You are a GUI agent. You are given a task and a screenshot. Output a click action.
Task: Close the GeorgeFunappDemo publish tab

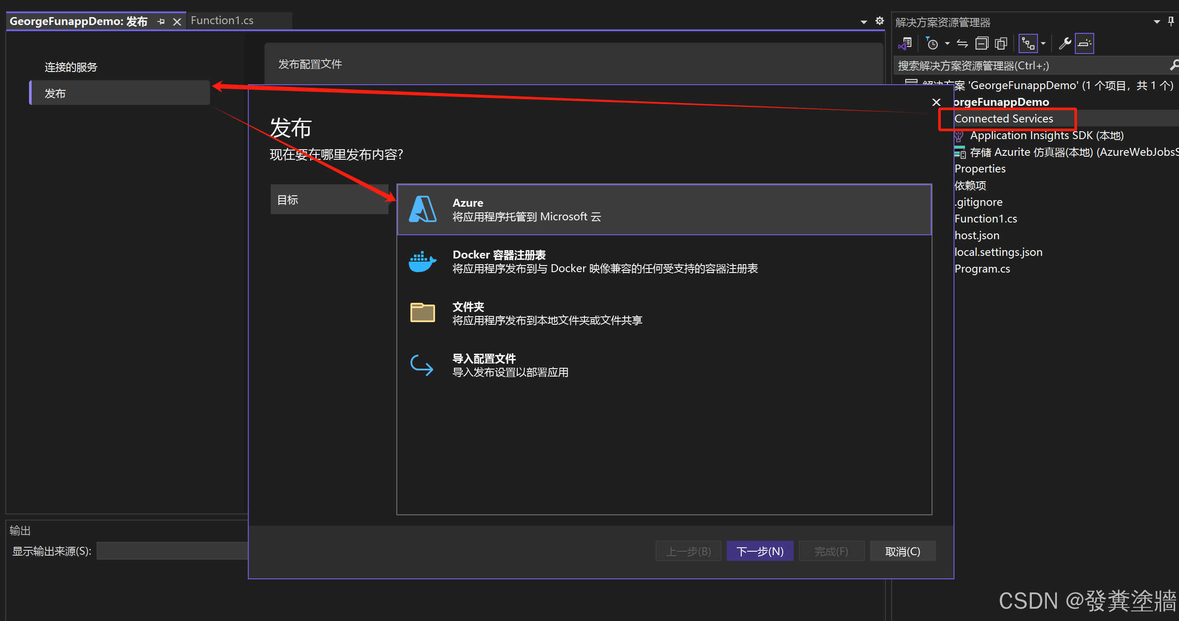(x=177, y=22)
